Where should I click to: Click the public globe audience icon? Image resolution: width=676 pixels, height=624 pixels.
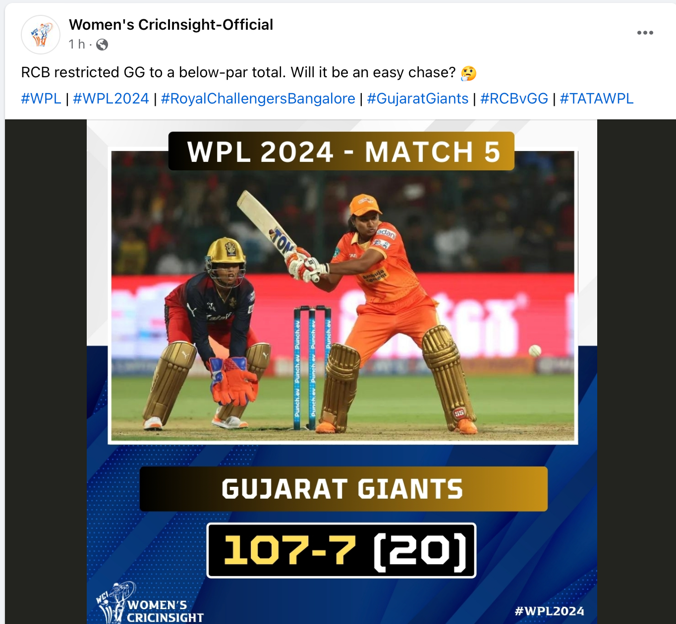click(102, 45)
